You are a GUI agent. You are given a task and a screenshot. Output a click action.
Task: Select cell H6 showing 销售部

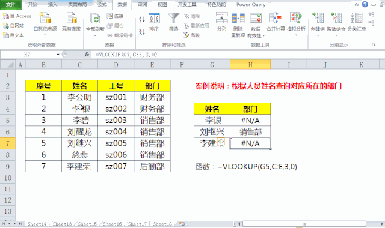tap(250, 132)
